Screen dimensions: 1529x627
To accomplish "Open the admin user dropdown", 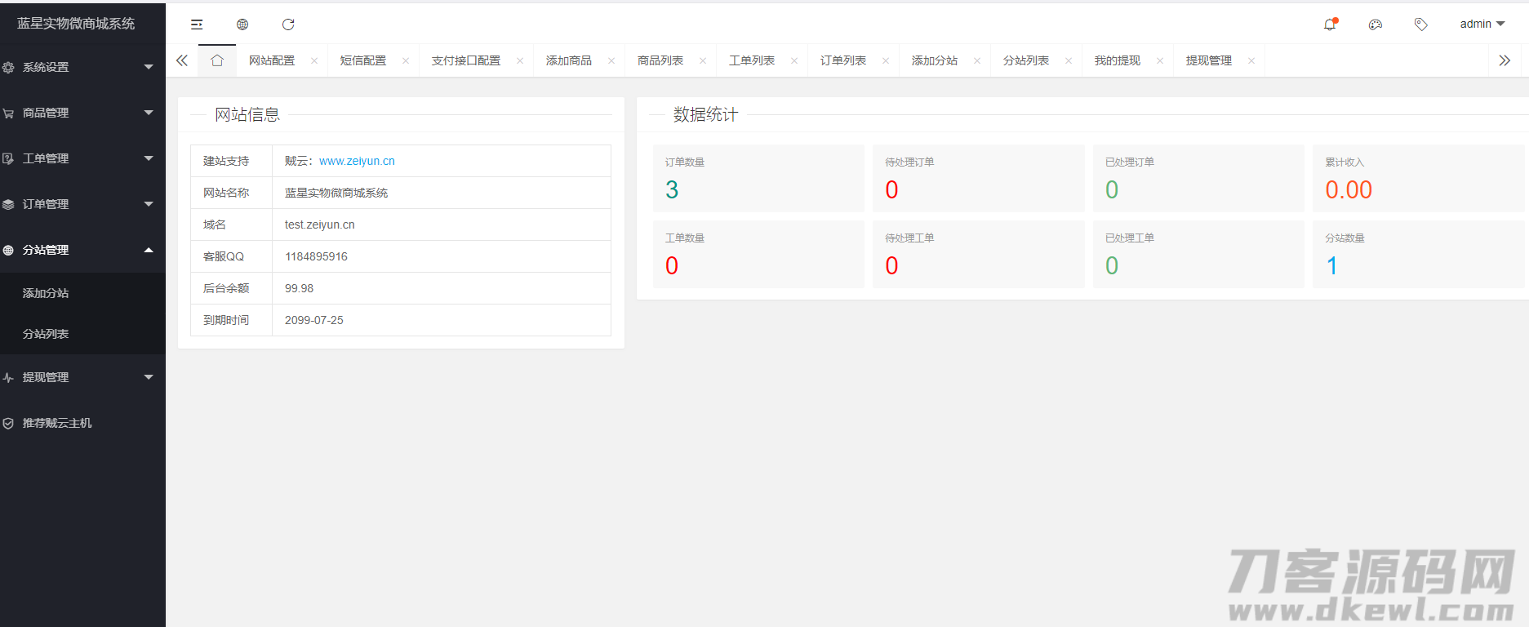I will tap(1482, 24).
